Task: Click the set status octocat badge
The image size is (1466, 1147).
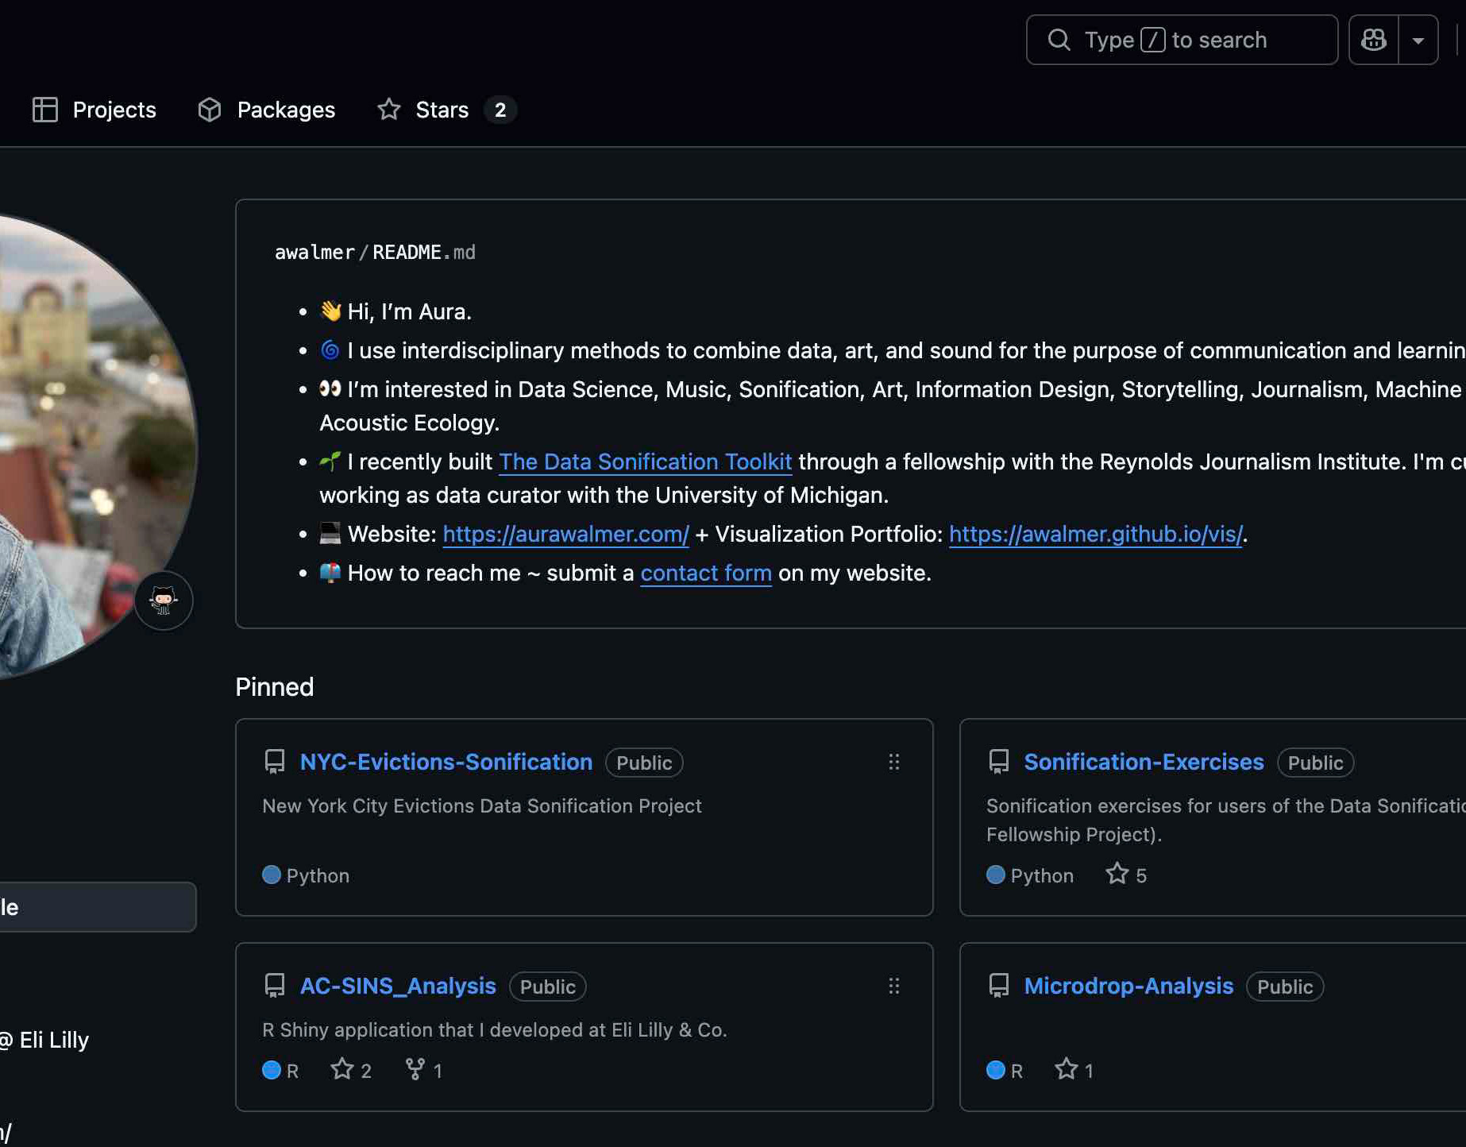Action: pos(164,601)
